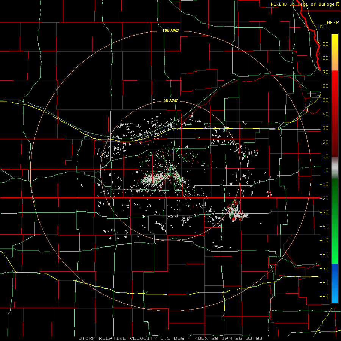Image resolution: width=341 pixels, height=341 pixels.
Task: Pick the -60 label on the scale
Action: [x=324, y=255]
